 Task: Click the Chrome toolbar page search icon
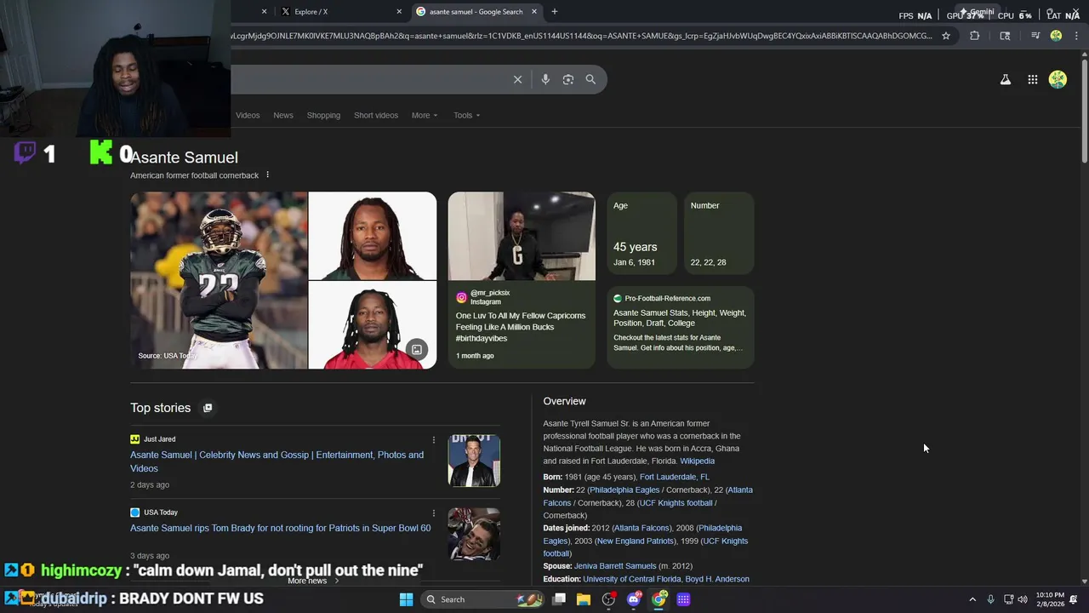tap(1005, 36)
